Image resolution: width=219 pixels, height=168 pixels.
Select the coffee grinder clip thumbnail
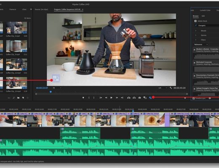coord(16,46)
